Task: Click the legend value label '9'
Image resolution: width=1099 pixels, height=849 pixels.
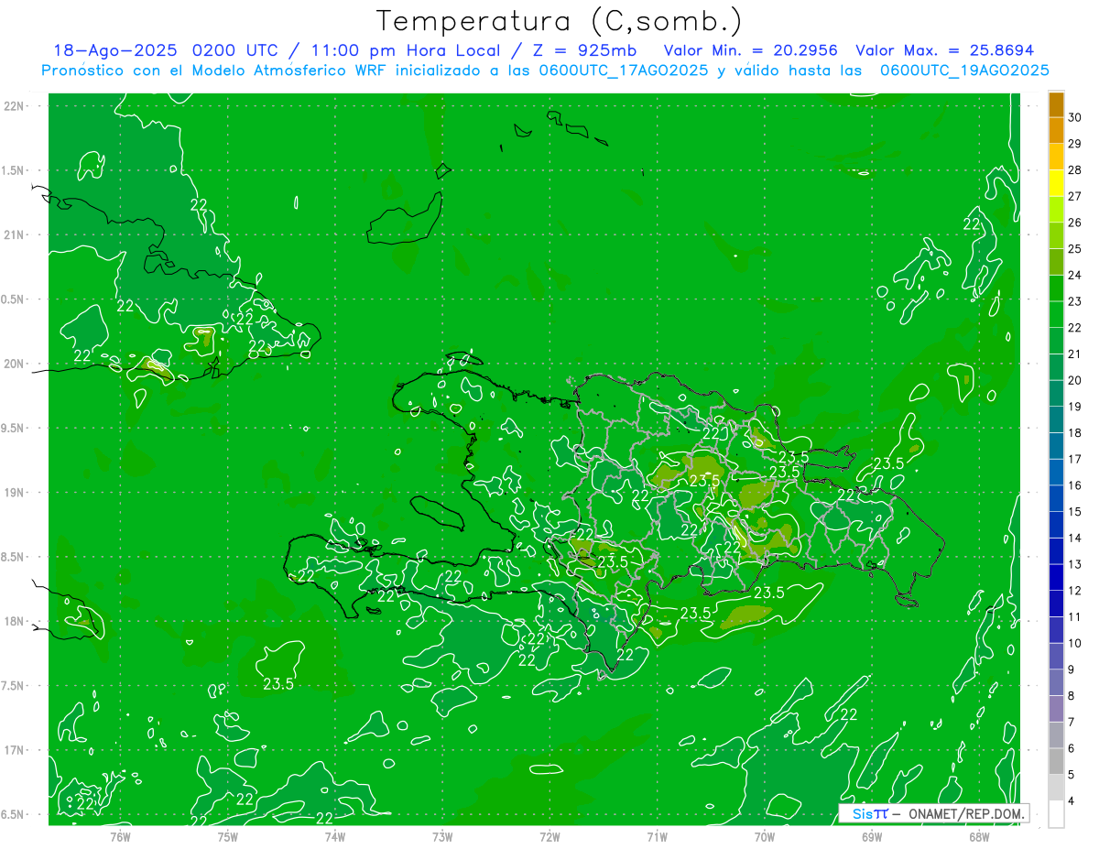Action: pos(1072,669)
